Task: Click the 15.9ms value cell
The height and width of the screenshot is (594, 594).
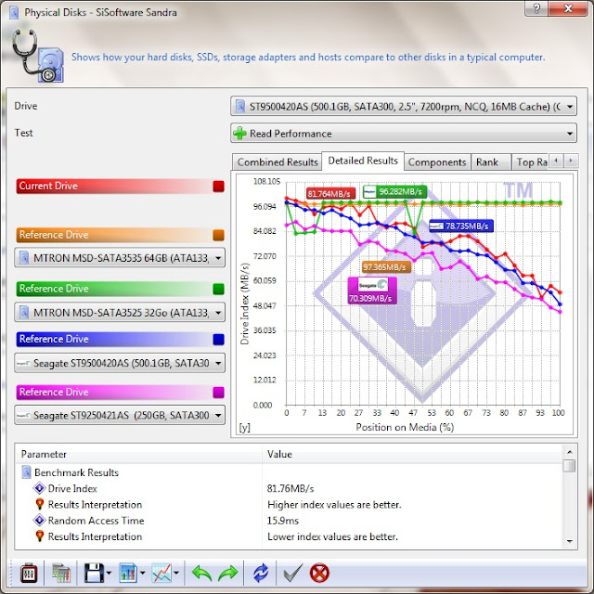Action: (282, 521)
